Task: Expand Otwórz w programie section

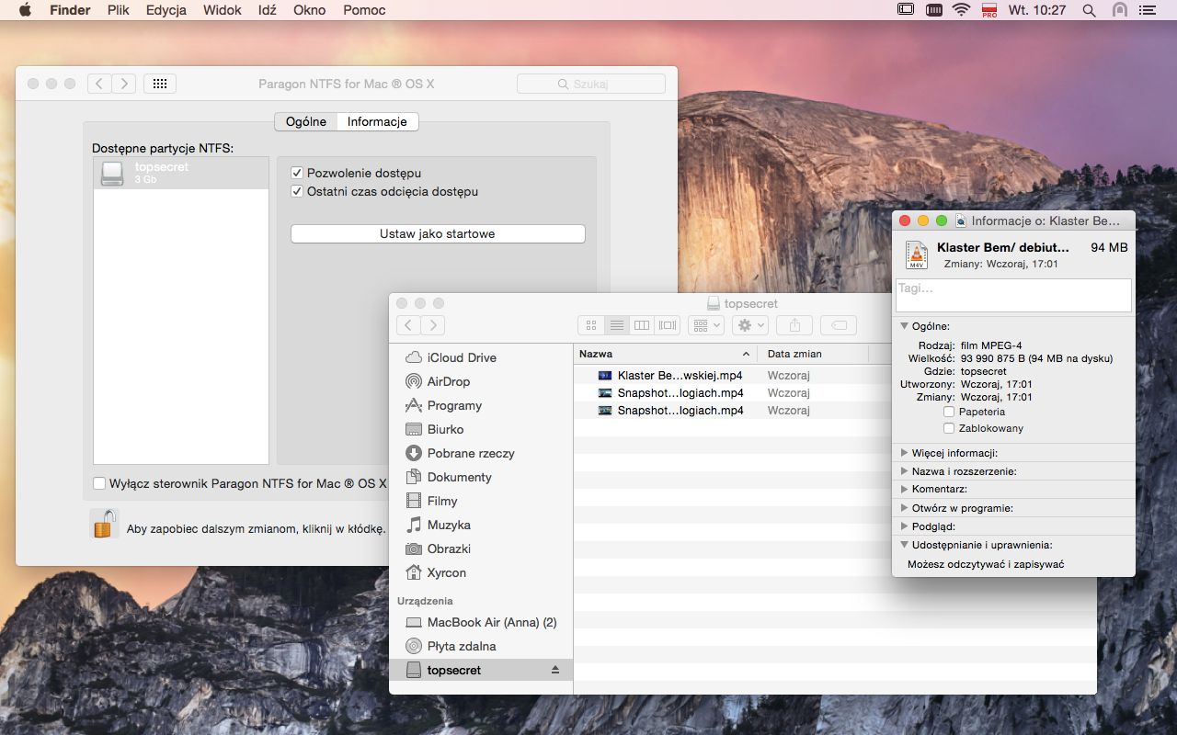Action: click(x=905, y=508)
